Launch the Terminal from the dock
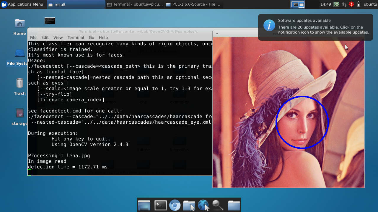The image size is (378, 212). [161, 205]
